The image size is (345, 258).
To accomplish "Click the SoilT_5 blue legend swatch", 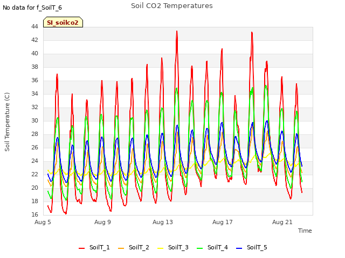I will click(x=239, y=248).
